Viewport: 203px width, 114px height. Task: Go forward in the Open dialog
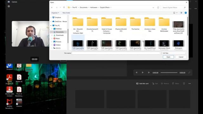tap(56, 8)
